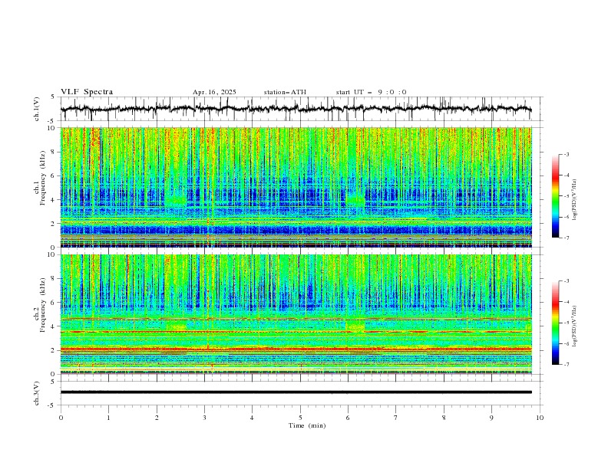Screen dimensions: 608x469
Task: Click the "8" kHz tick of ch.1 frequency axis
Action: click(55, 152)
